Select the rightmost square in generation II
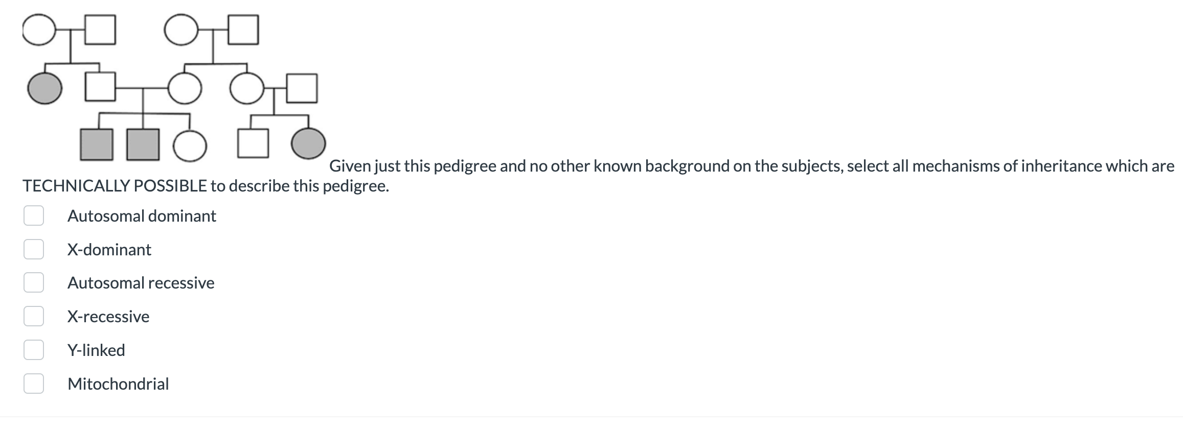This screenshot has height=430, width=1183. click(x=302, y=88)
